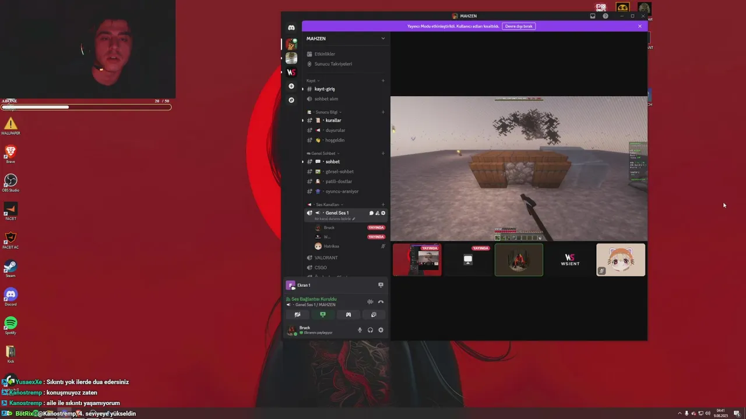Stop streaming Ekran 1 screen icon
The height and width of the screenshot is (419, 746).
click(381, 285)
